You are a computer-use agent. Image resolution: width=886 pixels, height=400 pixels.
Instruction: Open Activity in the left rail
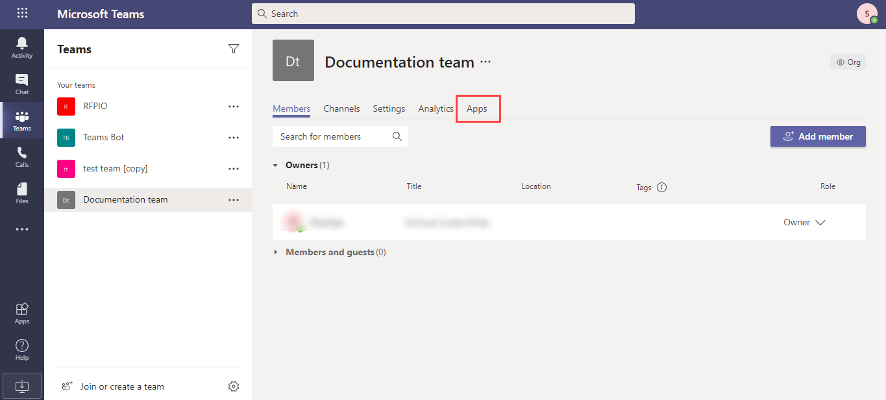click(x=22, y=47)
